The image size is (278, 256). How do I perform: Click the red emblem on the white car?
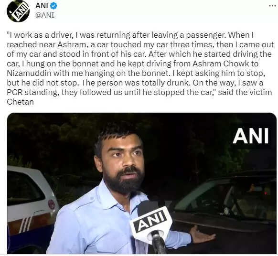[x=52, y=204]
